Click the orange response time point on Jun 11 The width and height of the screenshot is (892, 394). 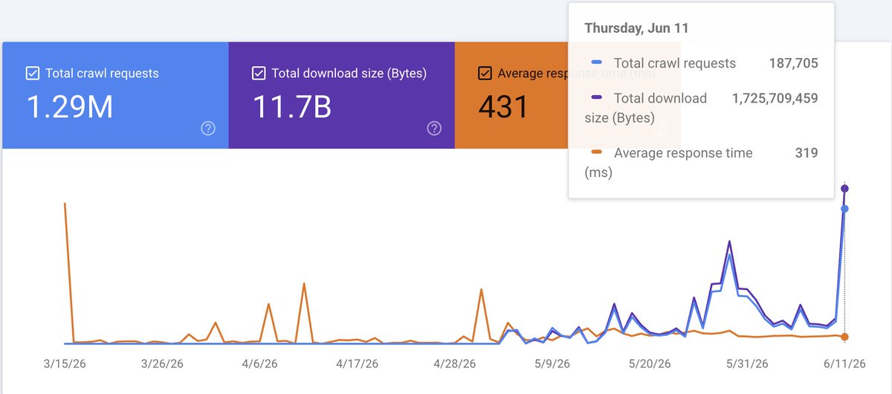point(844,337)
